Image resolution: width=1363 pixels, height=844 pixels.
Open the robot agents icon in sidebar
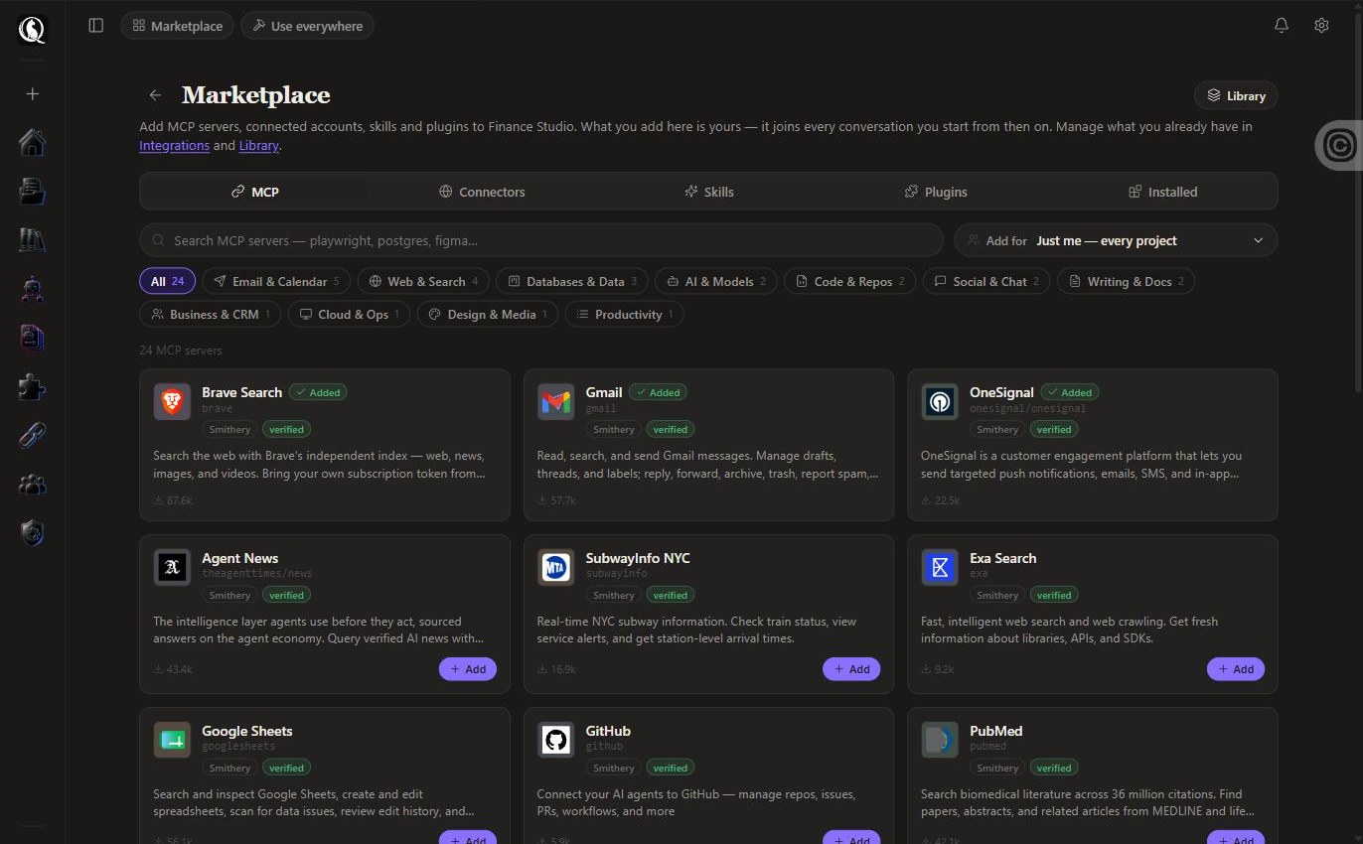tap(33, 289)
